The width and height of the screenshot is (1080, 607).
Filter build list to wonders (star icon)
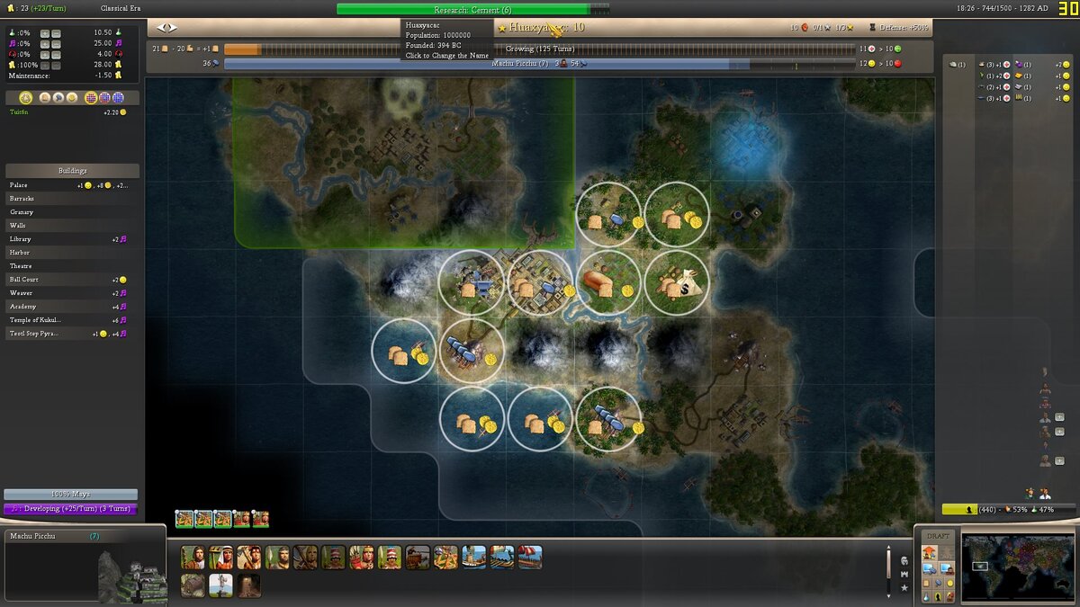(904, 588)
